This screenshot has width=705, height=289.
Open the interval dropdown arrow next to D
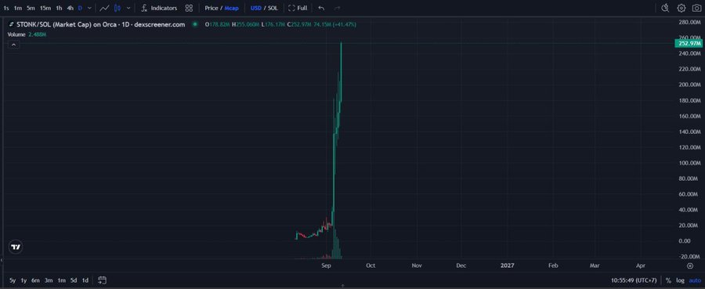point(89,8)
